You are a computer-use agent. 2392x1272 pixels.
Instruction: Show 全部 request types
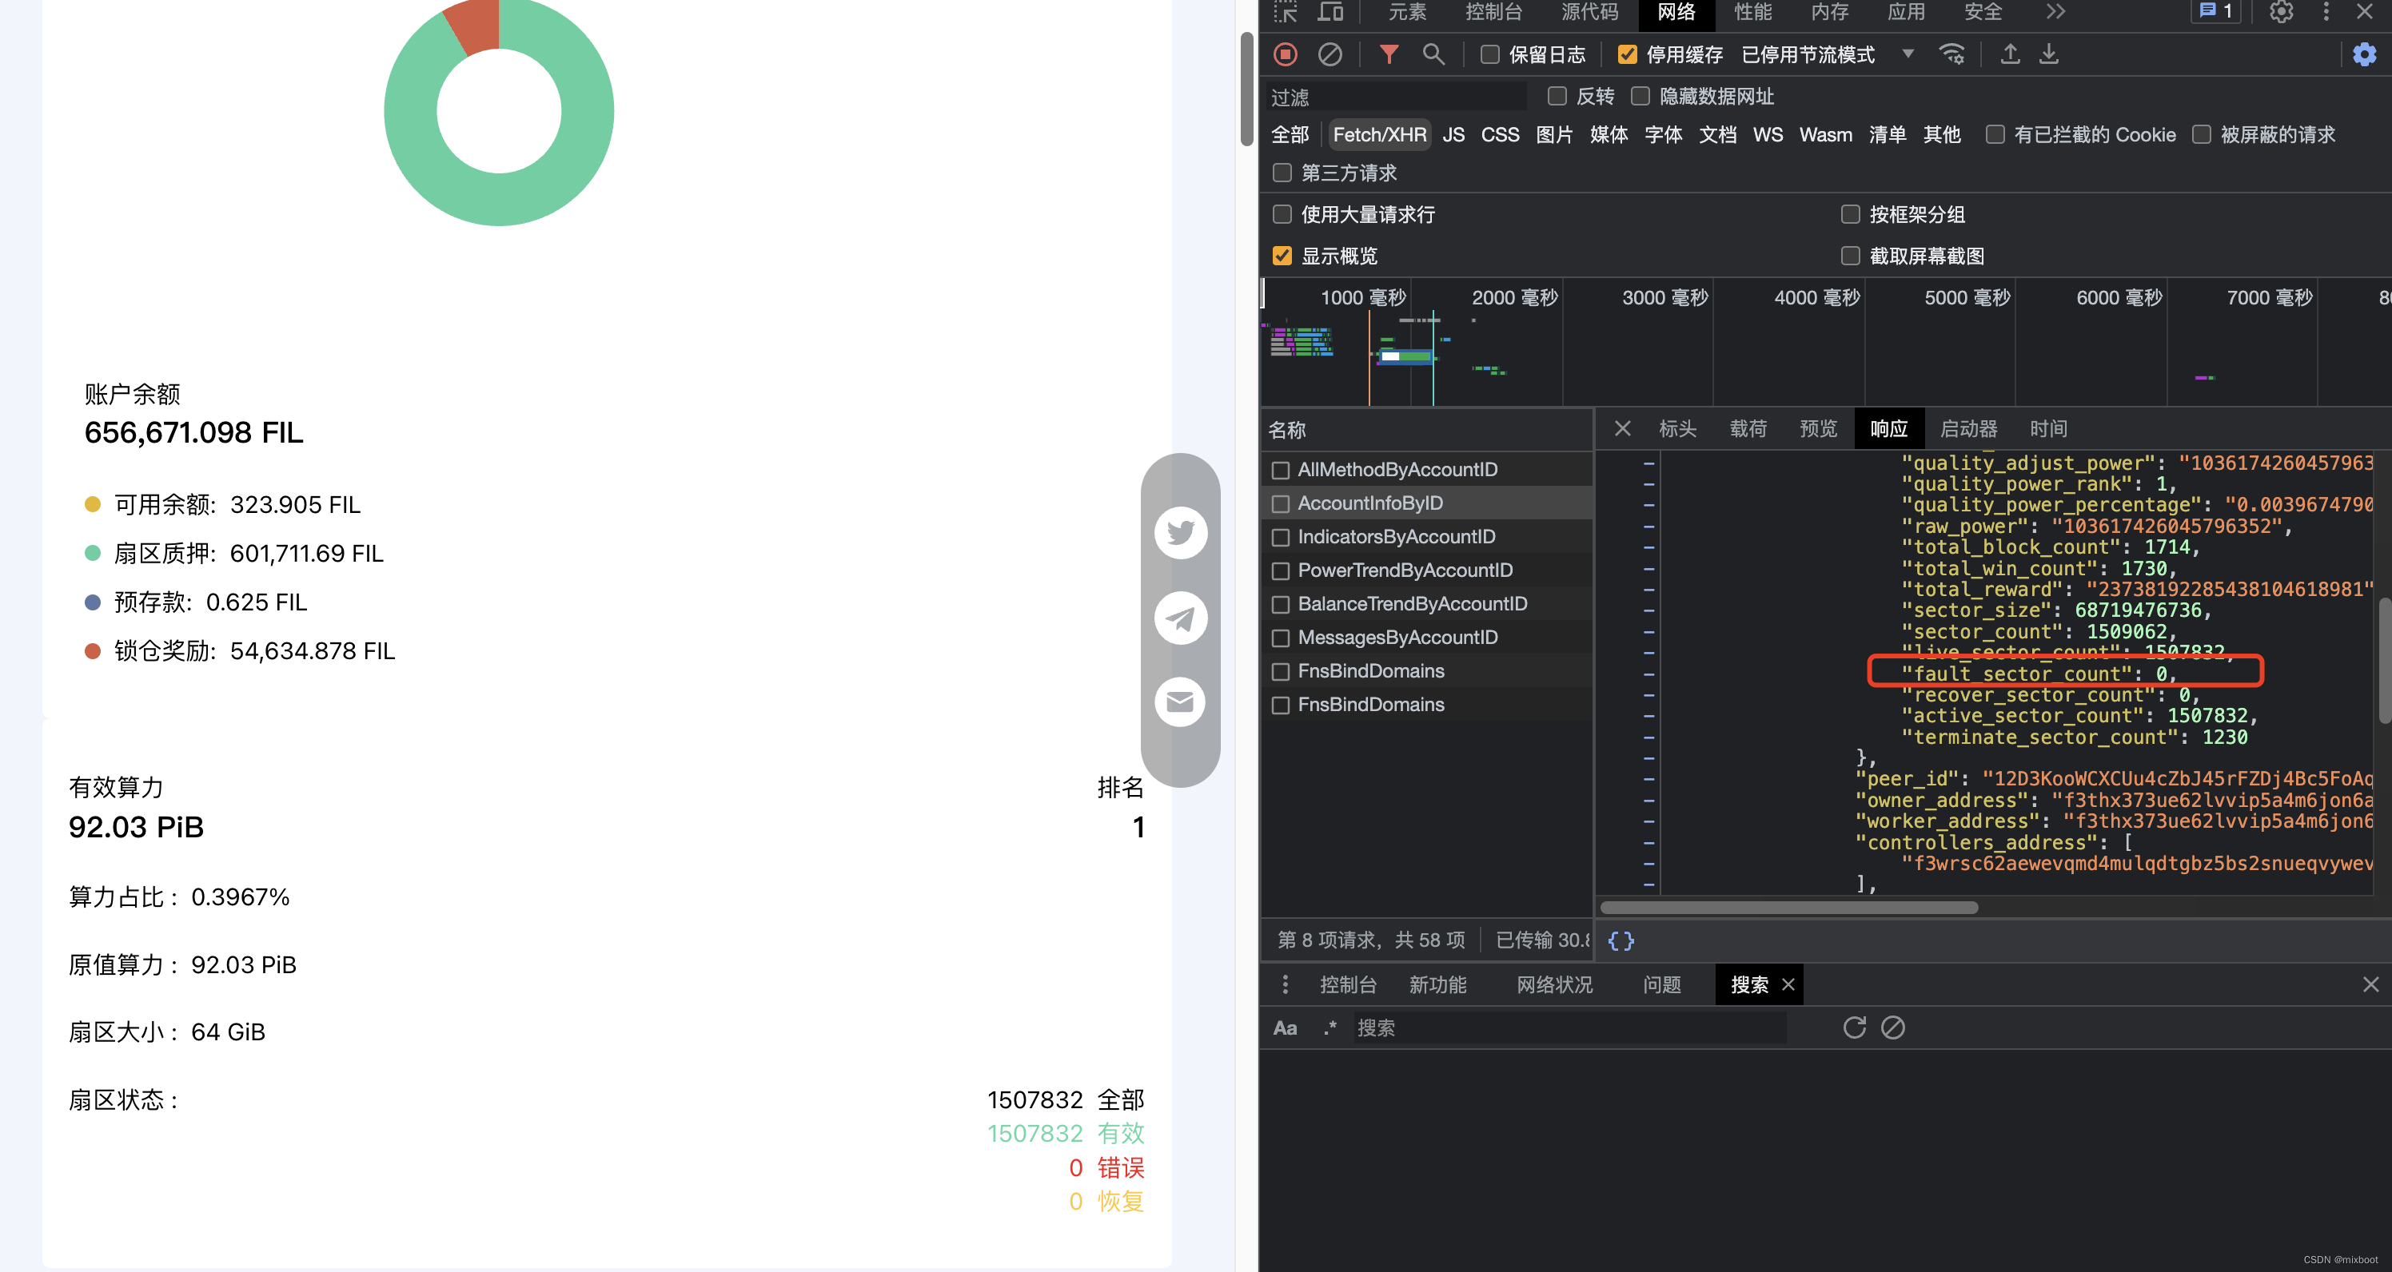[1290, 134]
